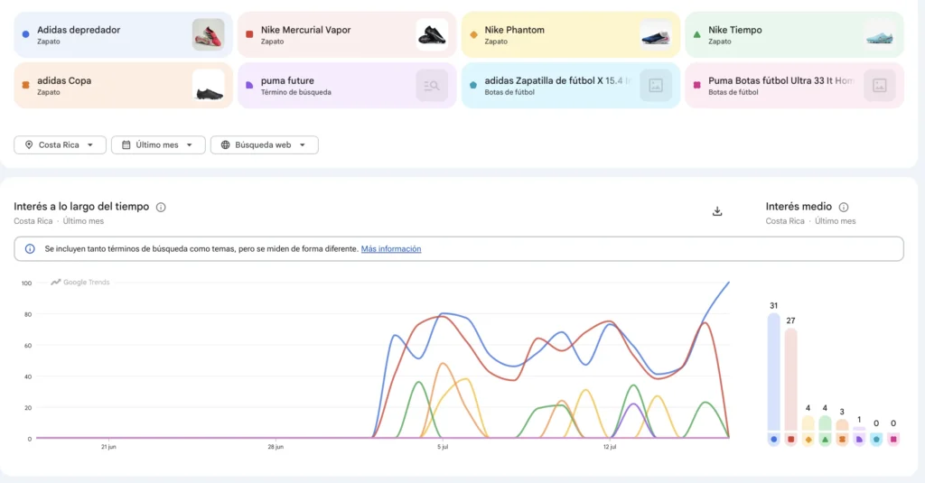Click the blue circle under the average bars
925x483 pixels.
[773, 440]
